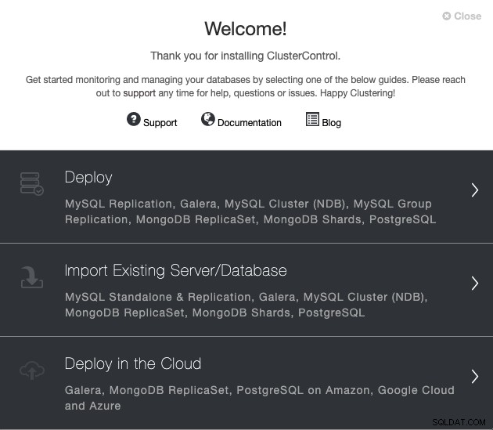This screenshot has width=493, height=430.
Task: Click the 'Get started monitoring and managing' paragraph
Action: (246, 86)
